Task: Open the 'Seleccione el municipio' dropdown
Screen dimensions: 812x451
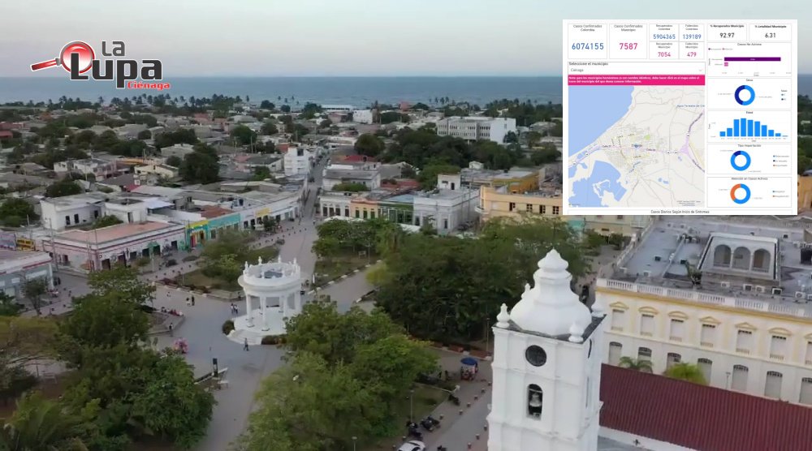Action: click(636, 70)
